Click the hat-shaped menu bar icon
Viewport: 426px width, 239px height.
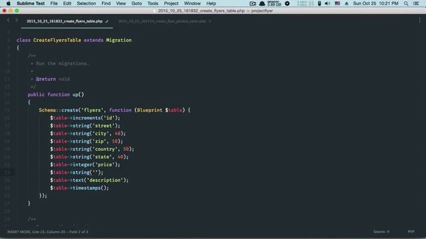262,3
